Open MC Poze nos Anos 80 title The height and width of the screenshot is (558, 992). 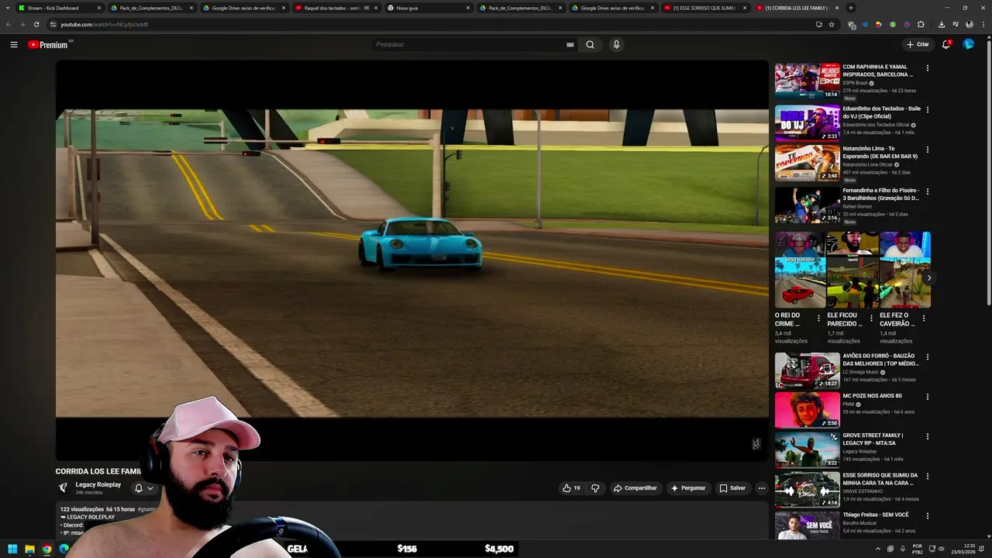(872, 396)
